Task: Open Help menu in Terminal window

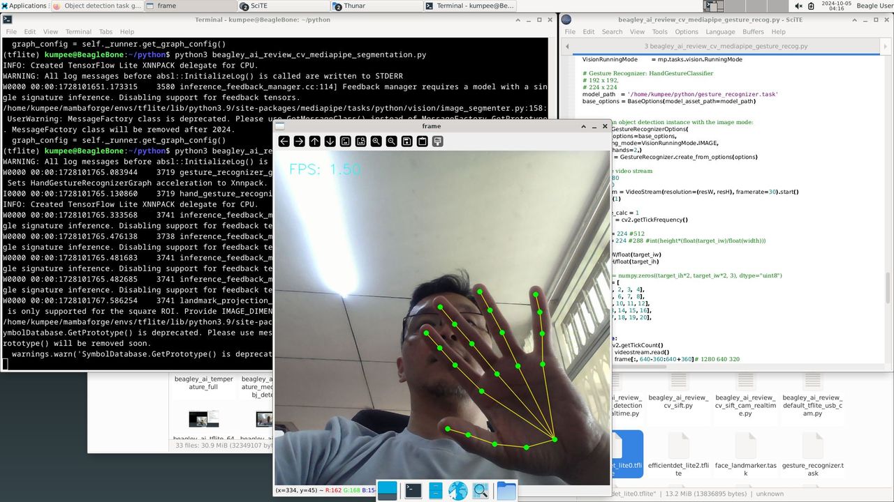Action: tap(126, 32)
